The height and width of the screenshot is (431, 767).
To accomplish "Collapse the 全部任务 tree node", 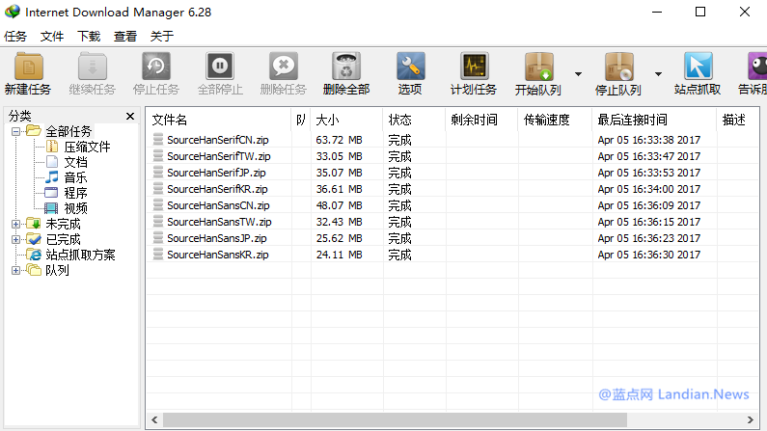I will pos(15,131).
